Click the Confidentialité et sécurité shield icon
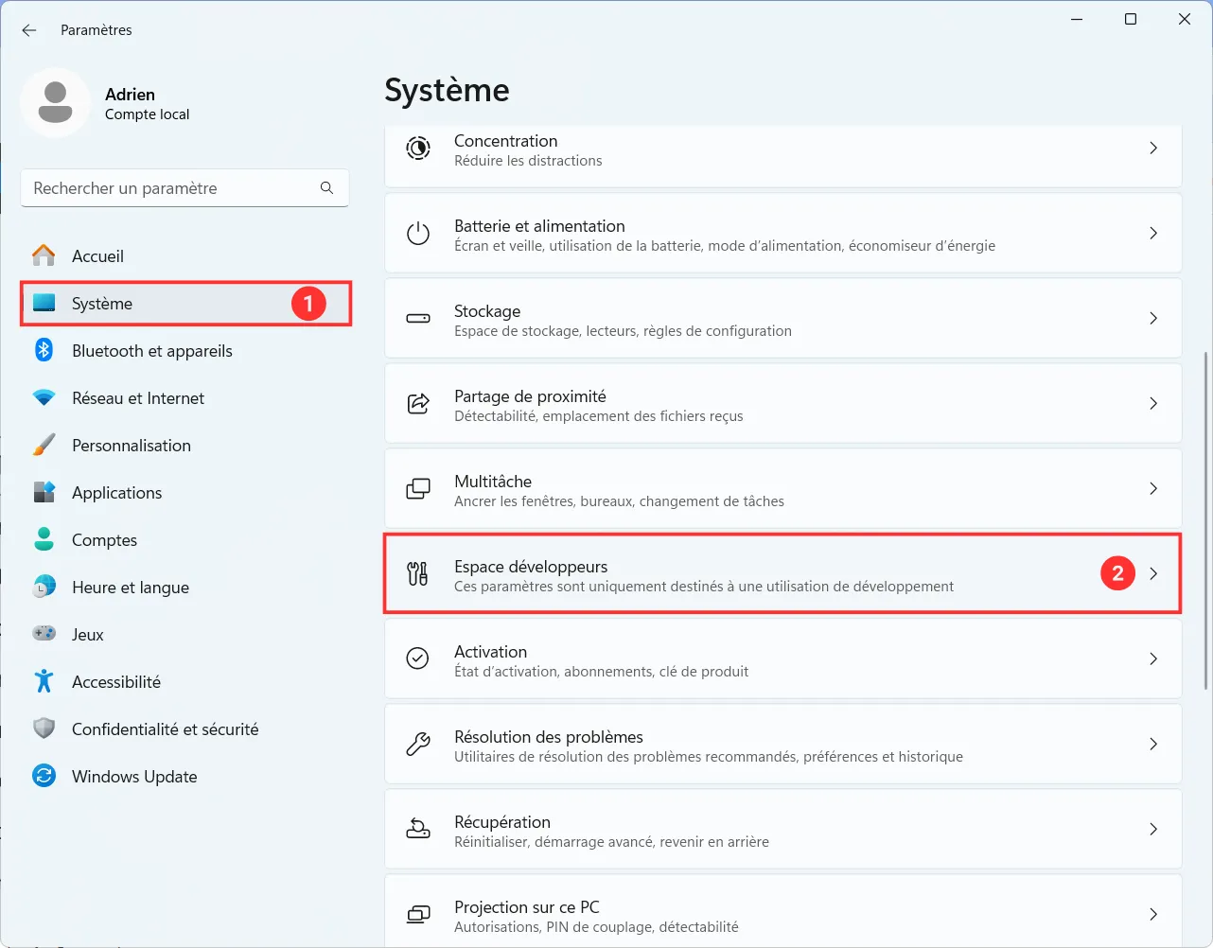The image size is (1213, 948). [x=44, y=729]
